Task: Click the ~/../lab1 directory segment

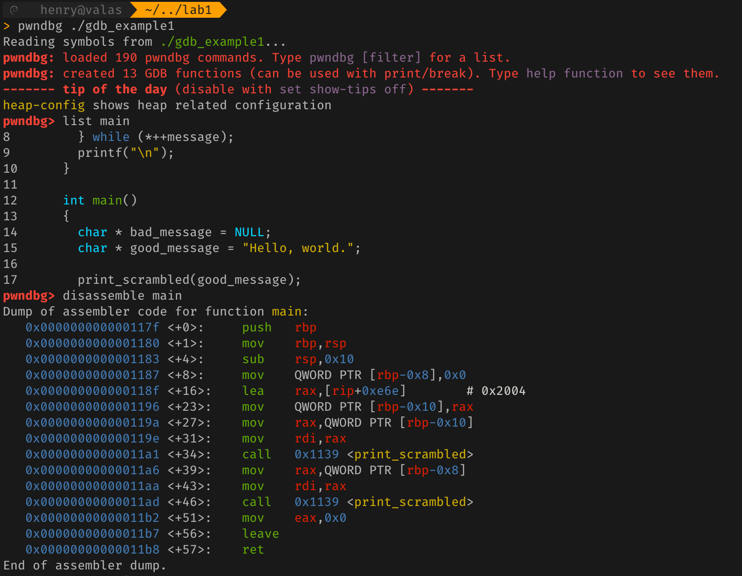Action: click(178, 10)
